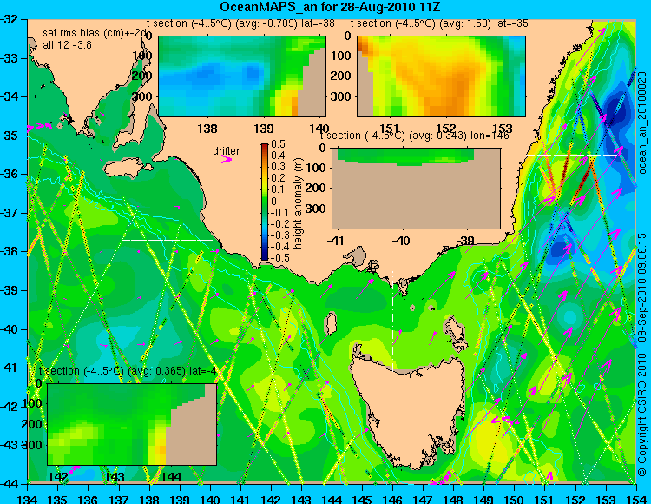
Task: Click King Island northwest of Tasmania
Action: point(330,323)
